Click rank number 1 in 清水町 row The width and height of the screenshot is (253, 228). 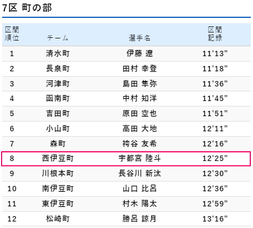click(x=12, y=53)
